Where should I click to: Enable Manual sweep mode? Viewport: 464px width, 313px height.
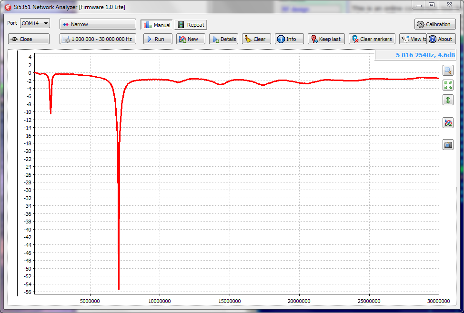(x=157, y=25)
